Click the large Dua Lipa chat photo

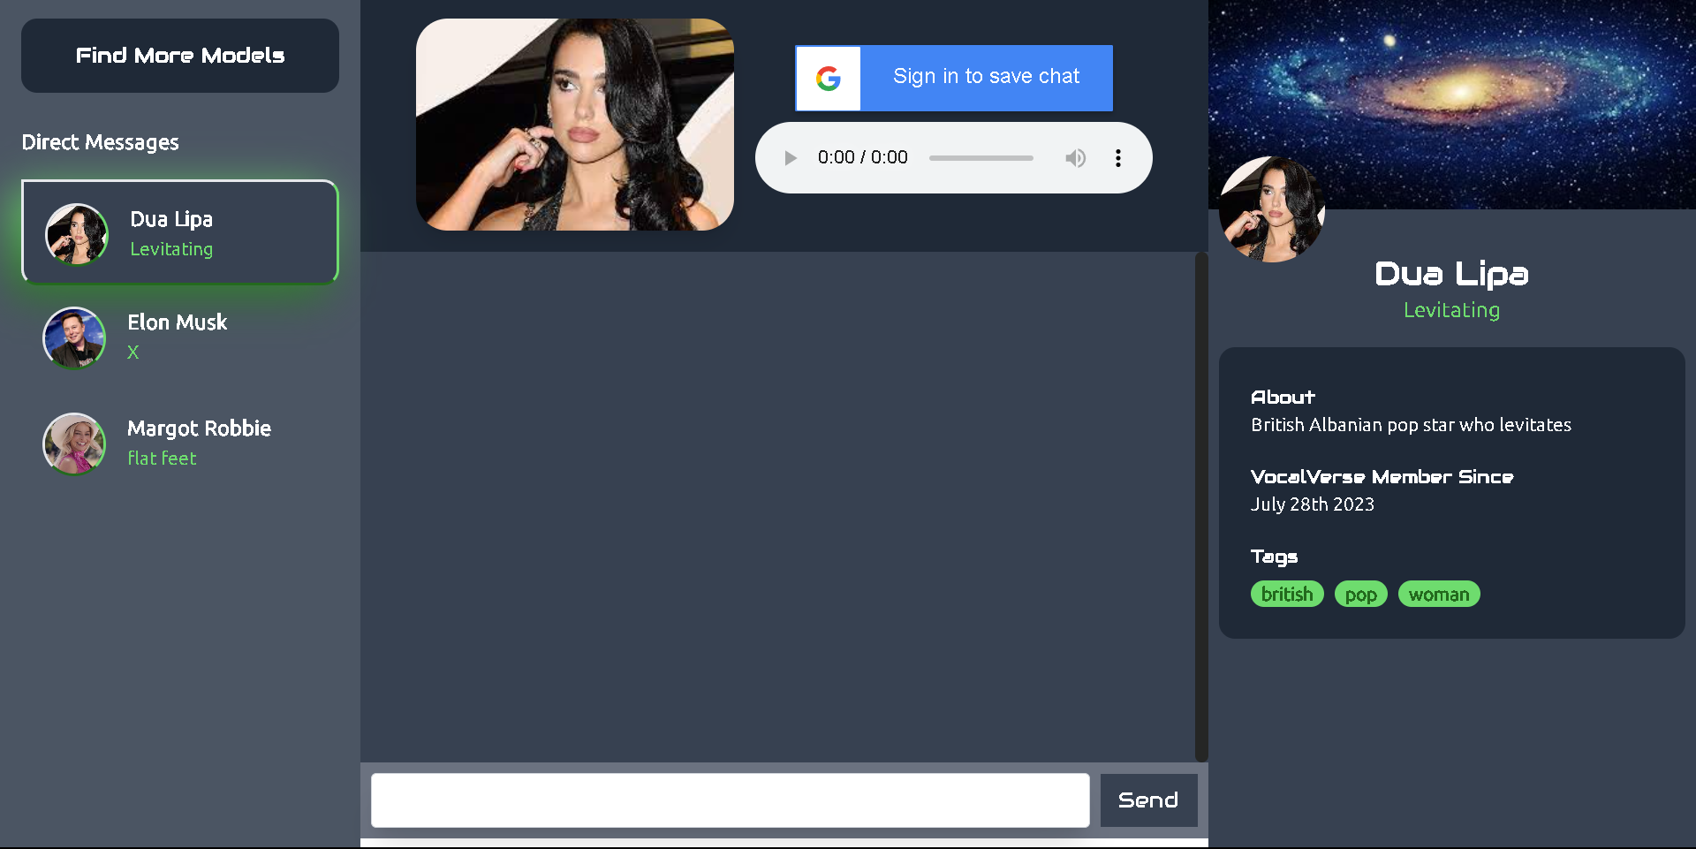[x=575, y=125]
